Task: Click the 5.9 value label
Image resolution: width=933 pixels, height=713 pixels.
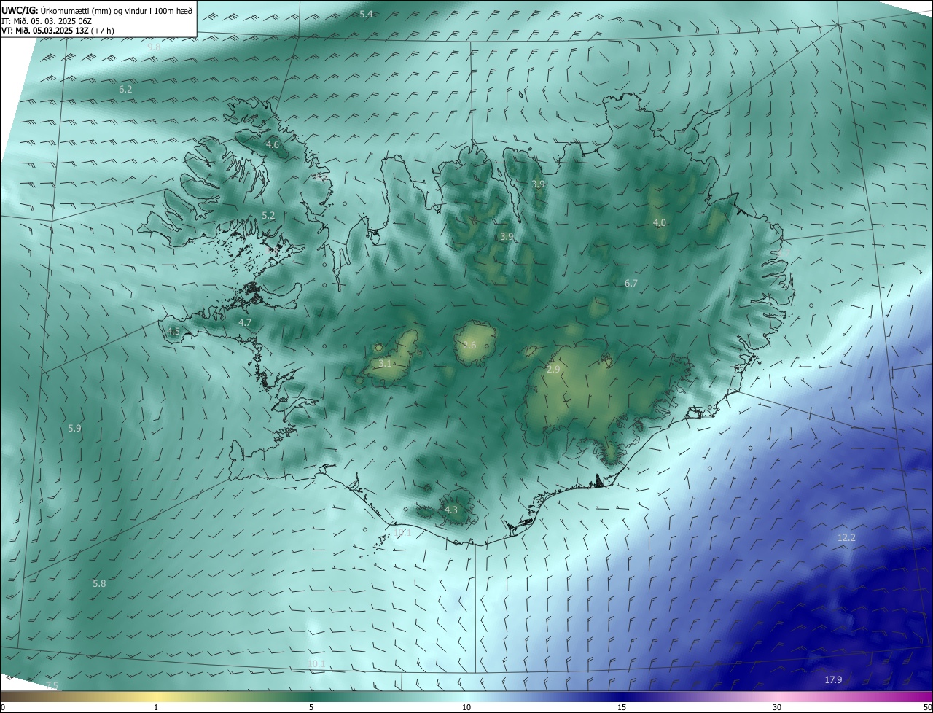Action: coord(74,429)
